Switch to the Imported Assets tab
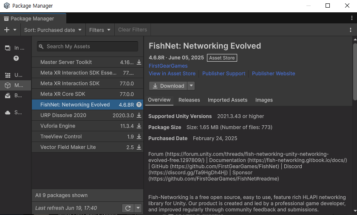The width and height of the screenshot is (357, 215). [227, 100]
